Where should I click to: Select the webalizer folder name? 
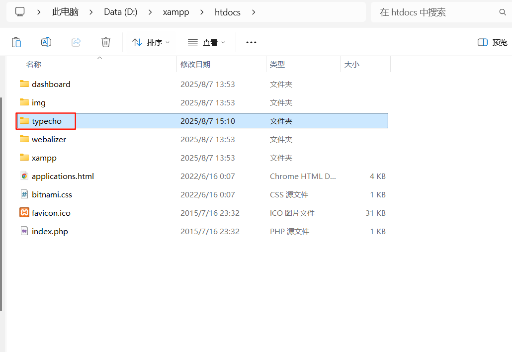point(49,139)
